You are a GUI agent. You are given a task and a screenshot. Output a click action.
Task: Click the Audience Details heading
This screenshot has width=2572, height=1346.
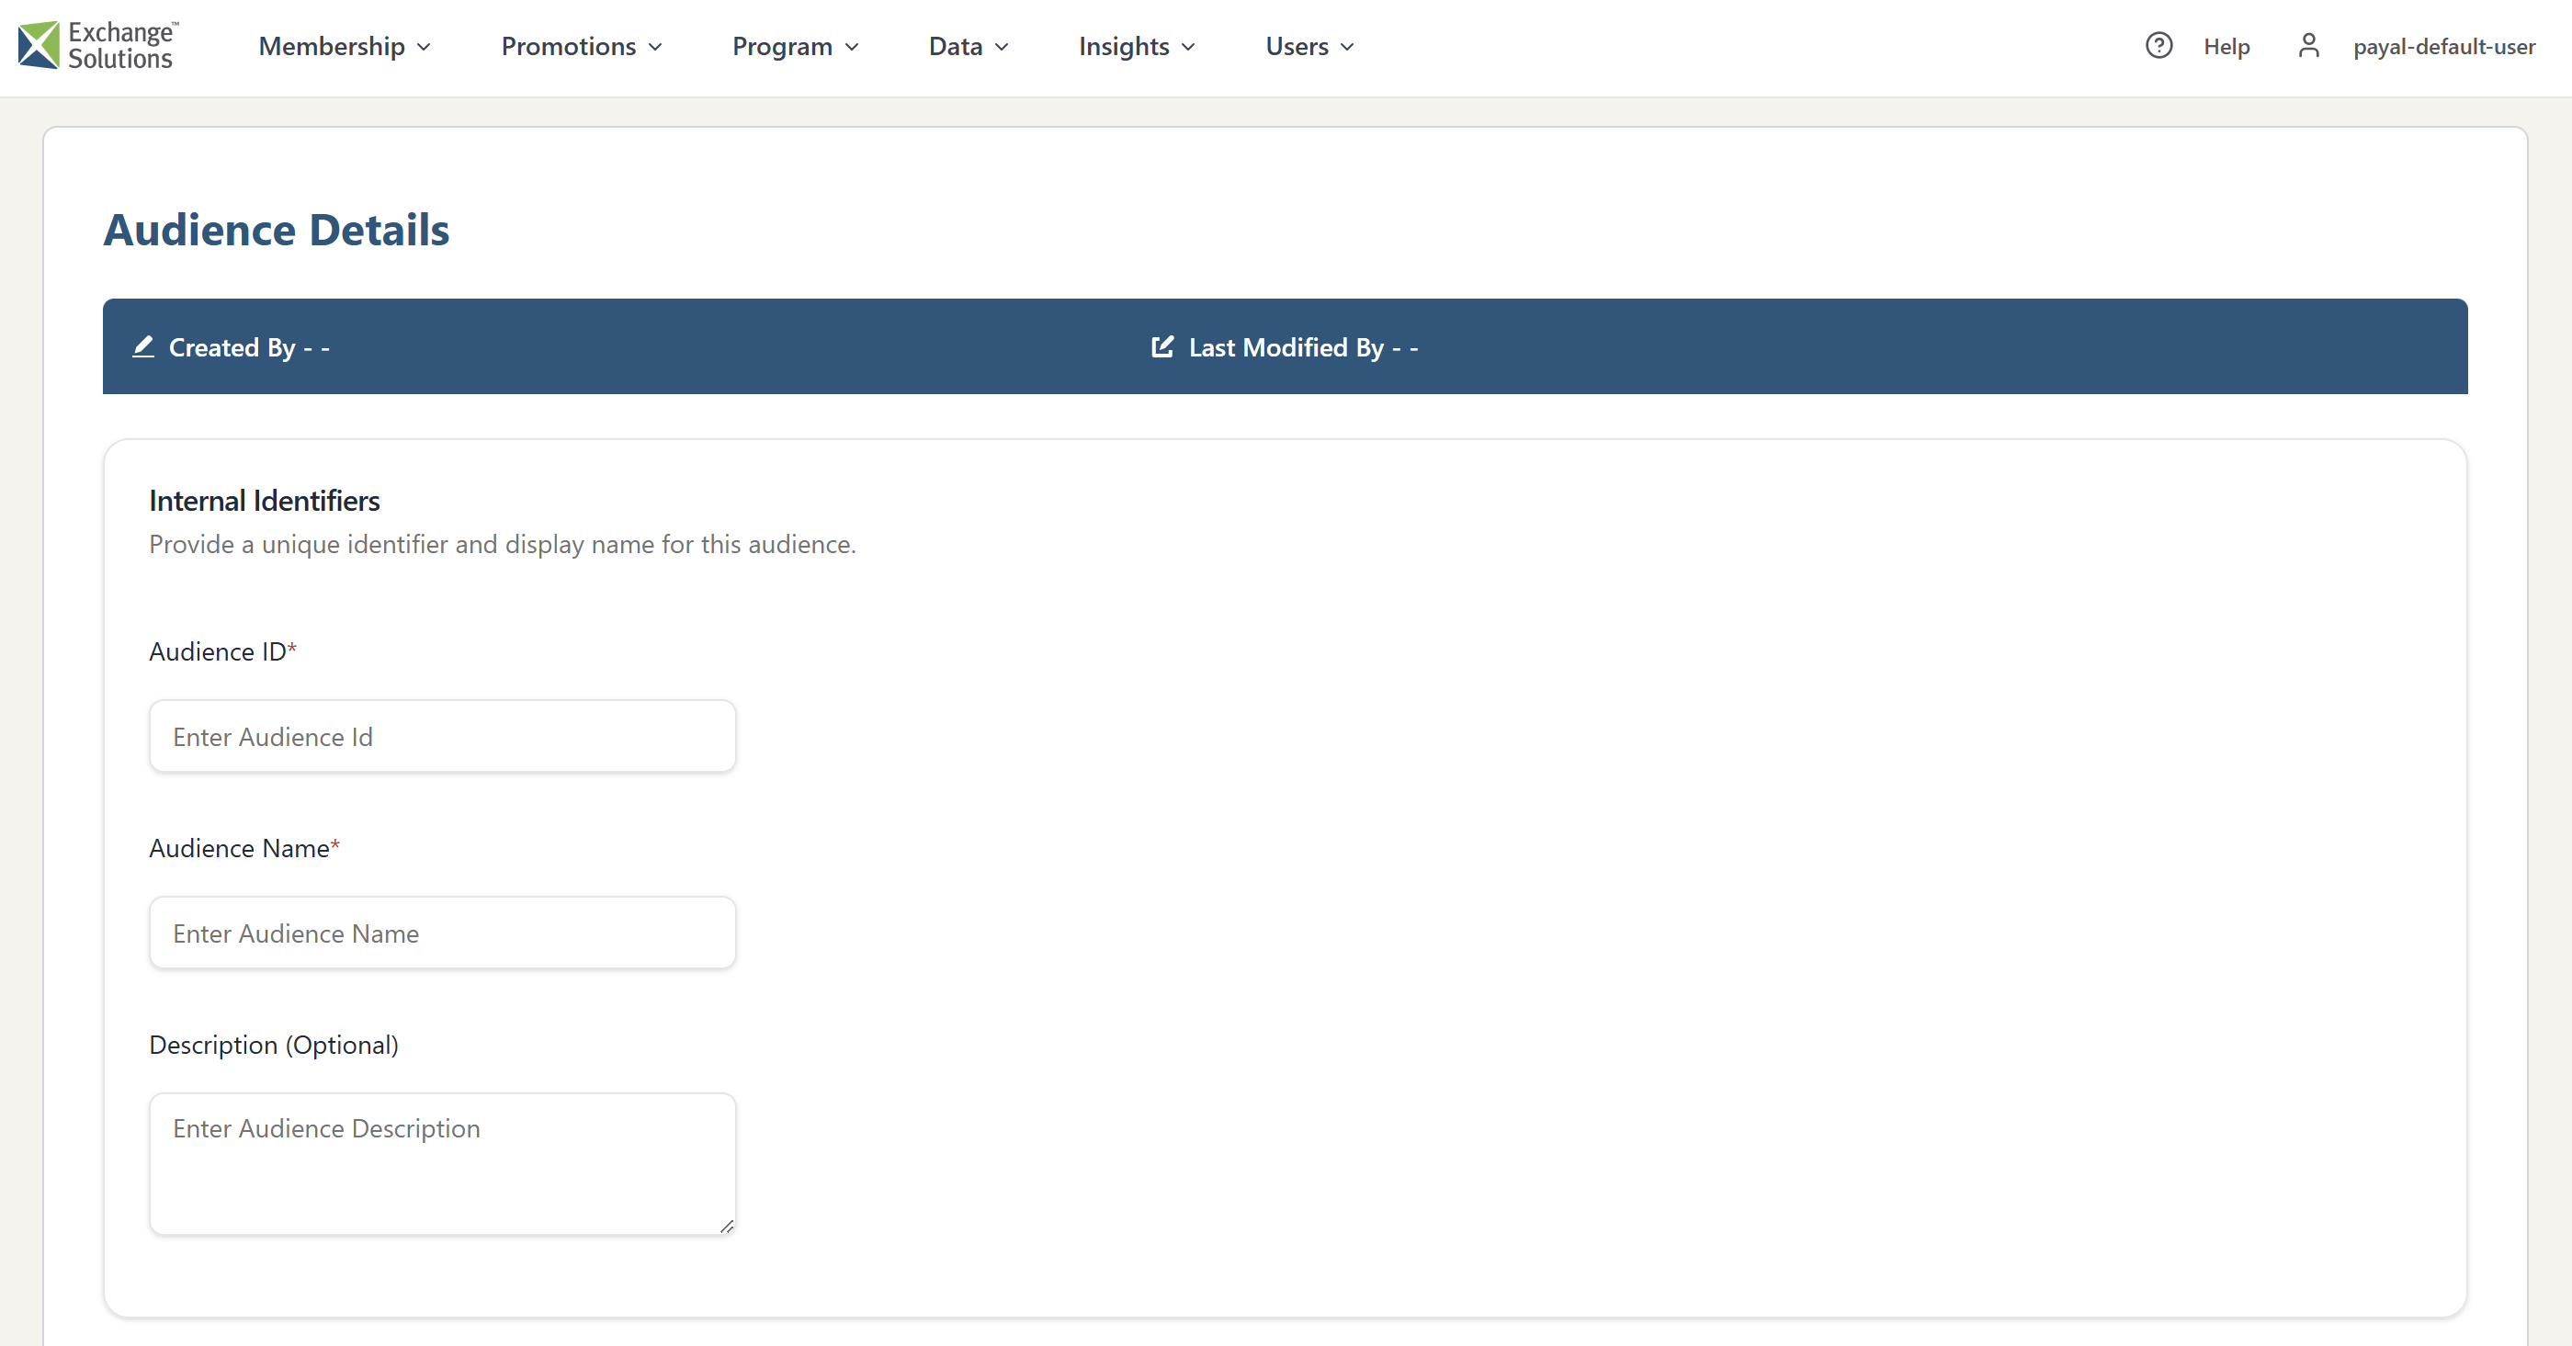(277, 230)
